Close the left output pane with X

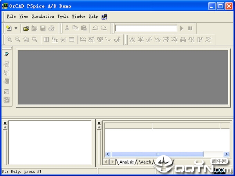(x=5, y=123)
